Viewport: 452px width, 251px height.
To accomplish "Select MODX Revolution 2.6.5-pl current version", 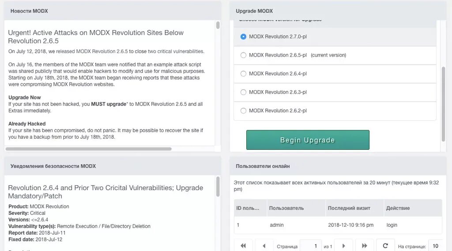I will click(243, 55).
